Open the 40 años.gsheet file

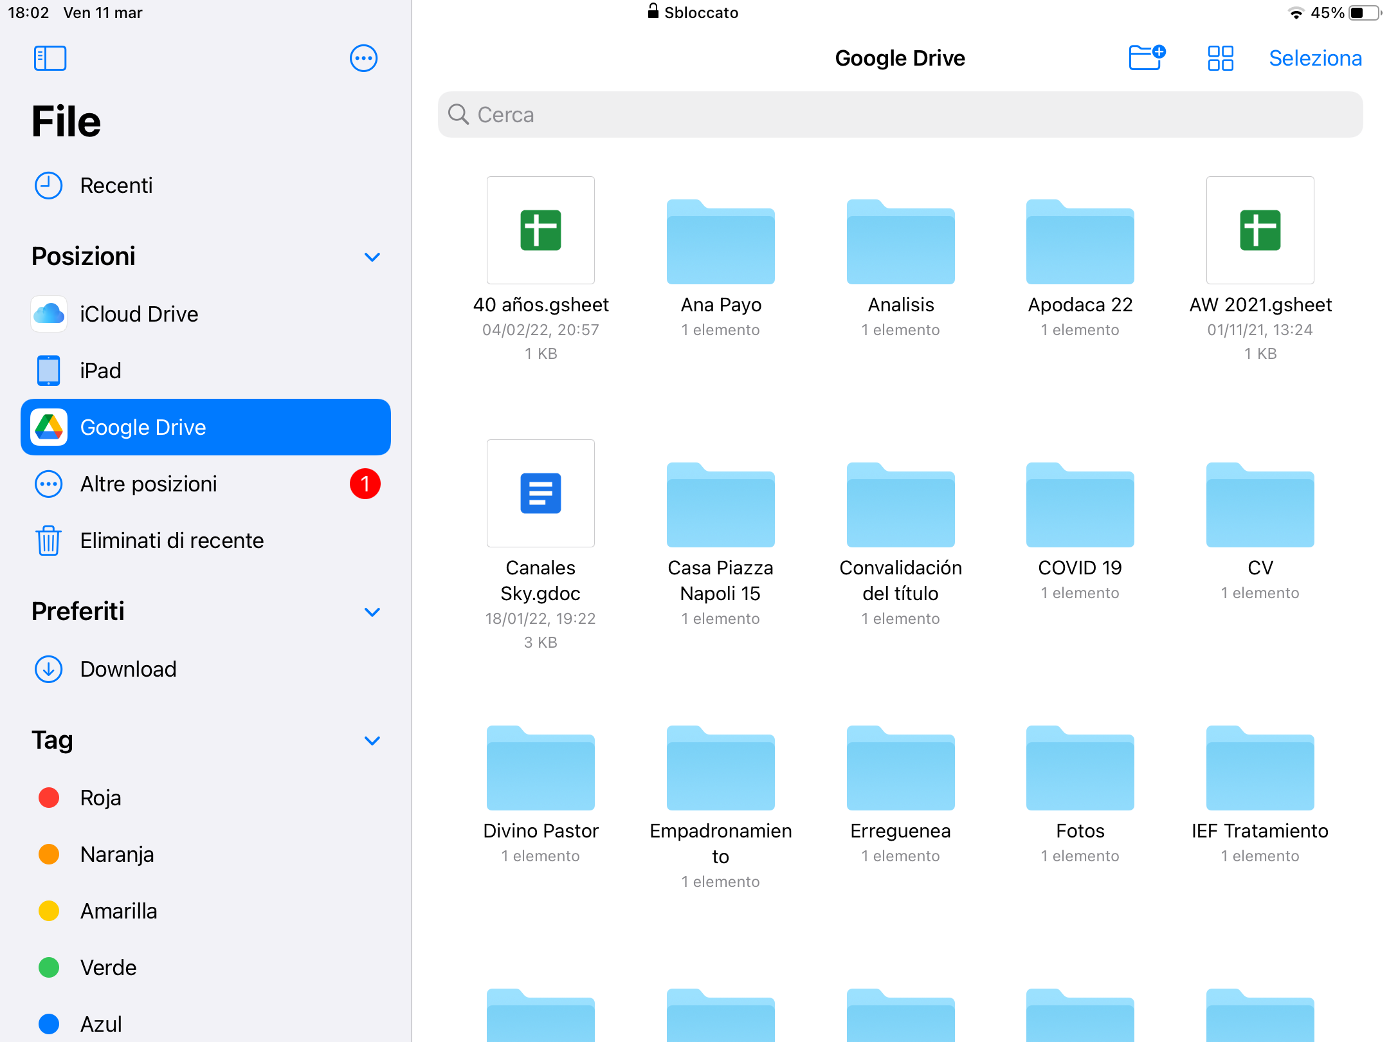pyautogui.click(x=540, y=230)
